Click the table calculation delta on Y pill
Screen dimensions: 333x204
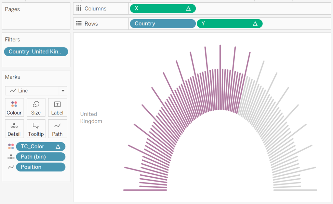click(x=255, y=23)
